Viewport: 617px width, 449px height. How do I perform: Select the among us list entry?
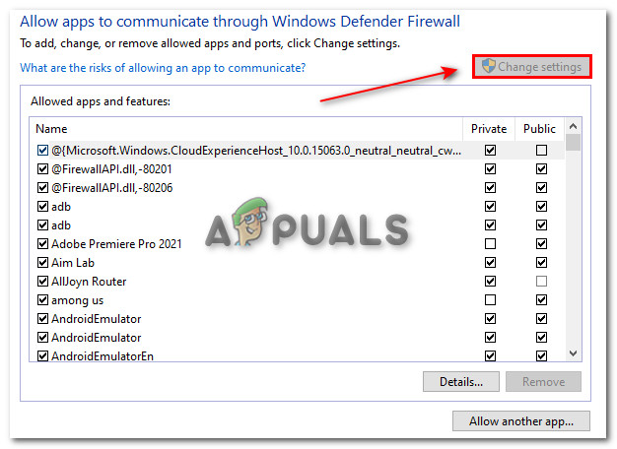(x=77, y=299)
